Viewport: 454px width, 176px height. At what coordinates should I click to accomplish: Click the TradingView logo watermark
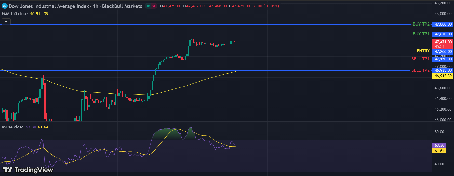28,170
